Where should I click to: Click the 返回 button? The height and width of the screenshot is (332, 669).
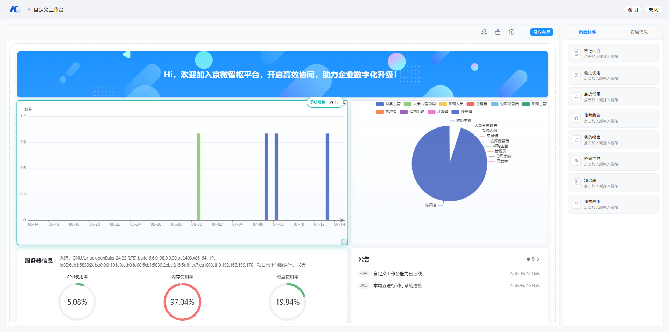coord(633,9)
